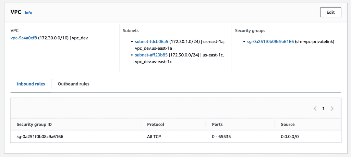Image resolution: width=351 pixels, height=157 pixels.
Task: Go to previous page with left chevron
Action: 315,108
